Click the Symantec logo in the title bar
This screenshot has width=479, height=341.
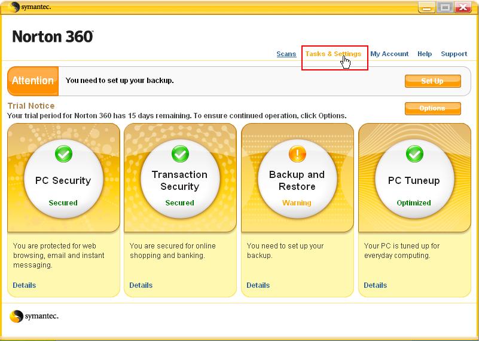pyautogui.click(x=30, y=7)
